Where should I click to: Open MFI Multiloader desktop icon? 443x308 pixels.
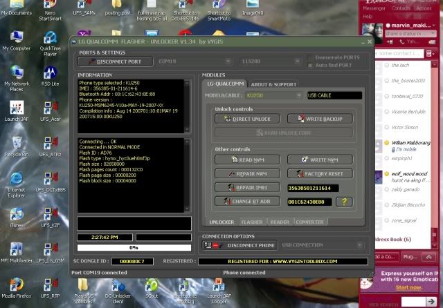(x=17, y=253)
